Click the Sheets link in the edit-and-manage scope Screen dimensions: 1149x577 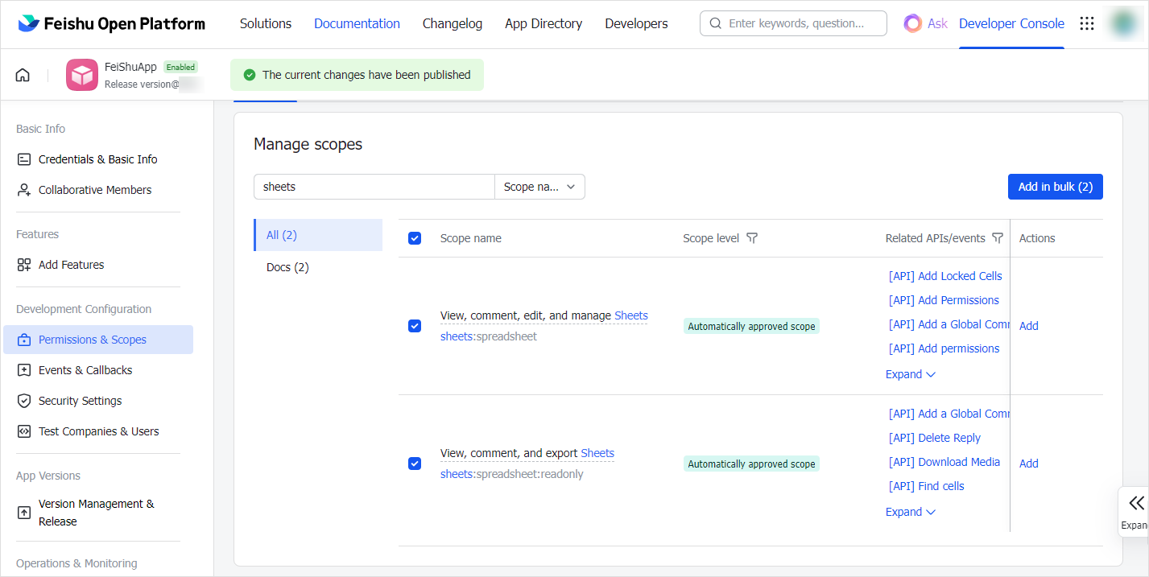point(631,315)
